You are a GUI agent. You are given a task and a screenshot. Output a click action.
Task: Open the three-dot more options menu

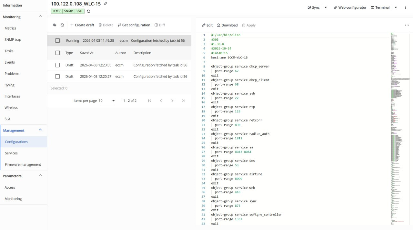coord(406,7)
